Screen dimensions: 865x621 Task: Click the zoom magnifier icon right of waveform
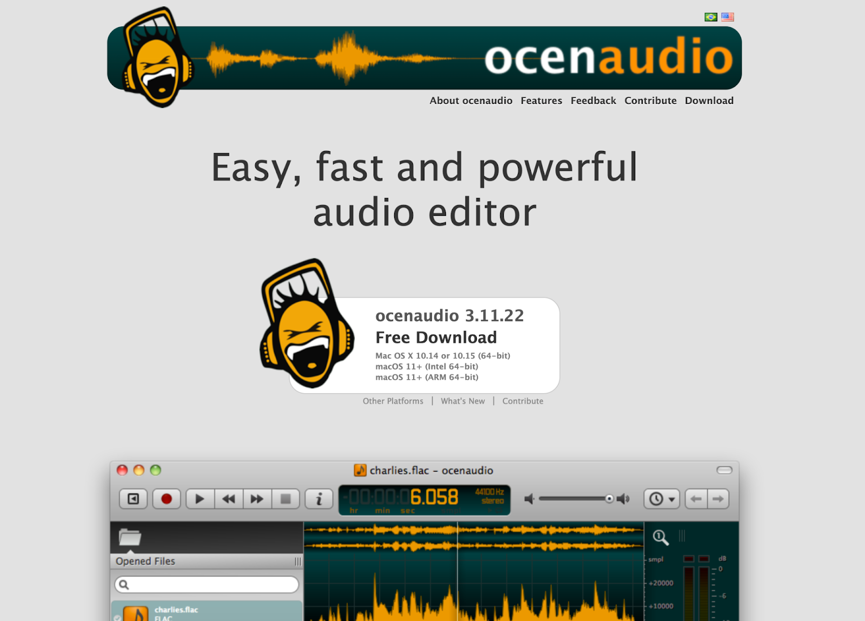point(661,537)
